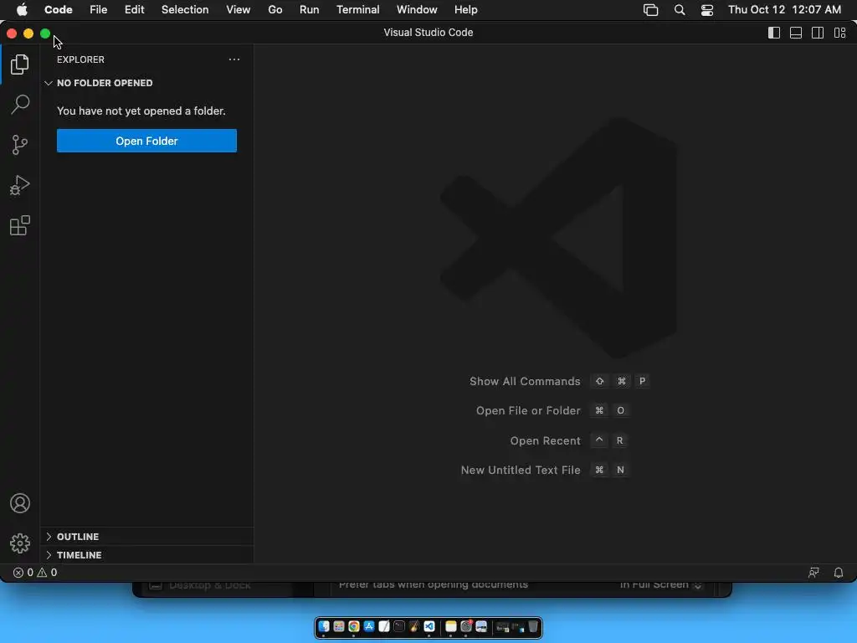Open the Run and Debug view
Screen dimensions: 857x643
20,185
